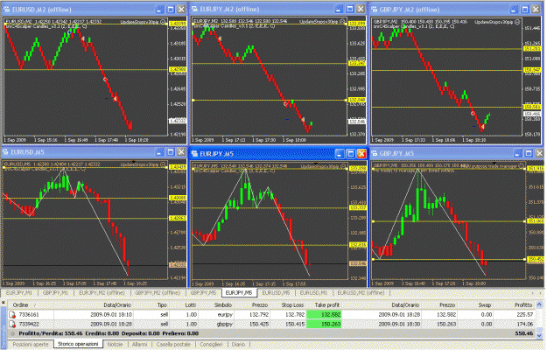Screen dimensions: 547x350
Task: Click the EURJPY,M2 (offline) window title icon
Action: (x=194, y=9)
